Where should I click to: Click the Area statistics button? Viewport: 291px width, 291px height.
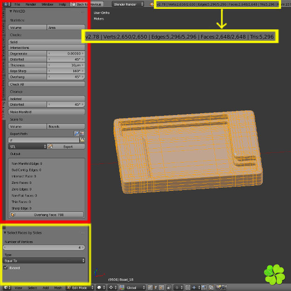point(66,27)
